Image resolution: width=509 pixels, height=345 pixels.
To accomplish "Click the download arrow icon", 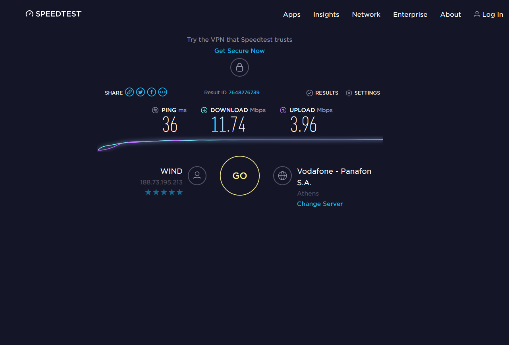I will (204, 110).
